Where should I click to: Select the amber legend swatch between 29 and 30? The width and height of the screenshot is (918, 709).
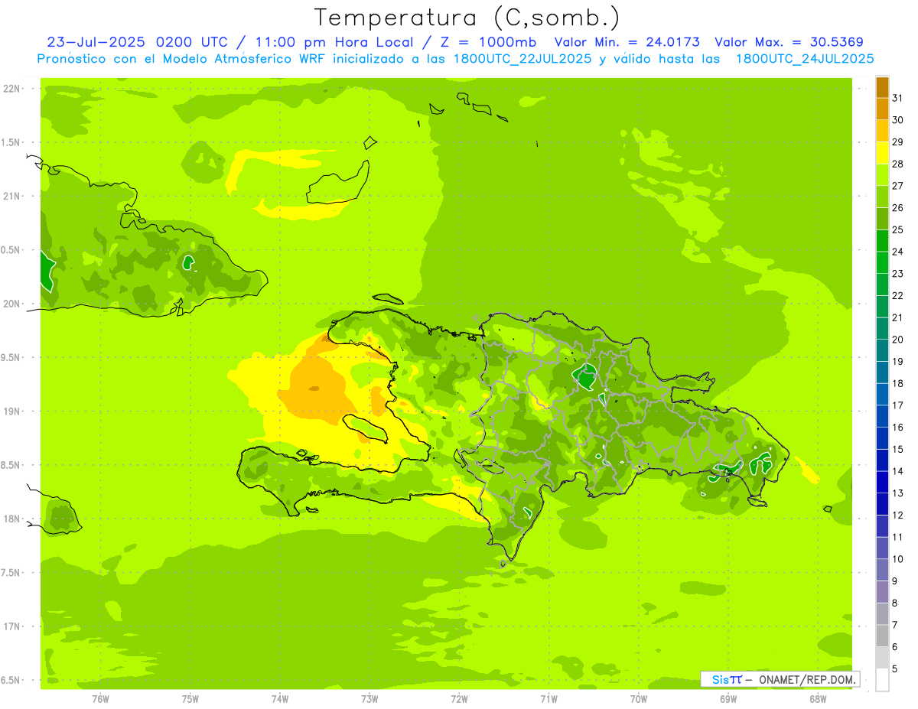tap(882, 131)
